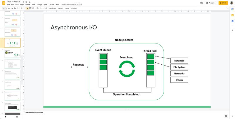Viewport: 235px width, 119px height.
Task: Expand the Present options dropdown arrow
Action: pos(216,3)
